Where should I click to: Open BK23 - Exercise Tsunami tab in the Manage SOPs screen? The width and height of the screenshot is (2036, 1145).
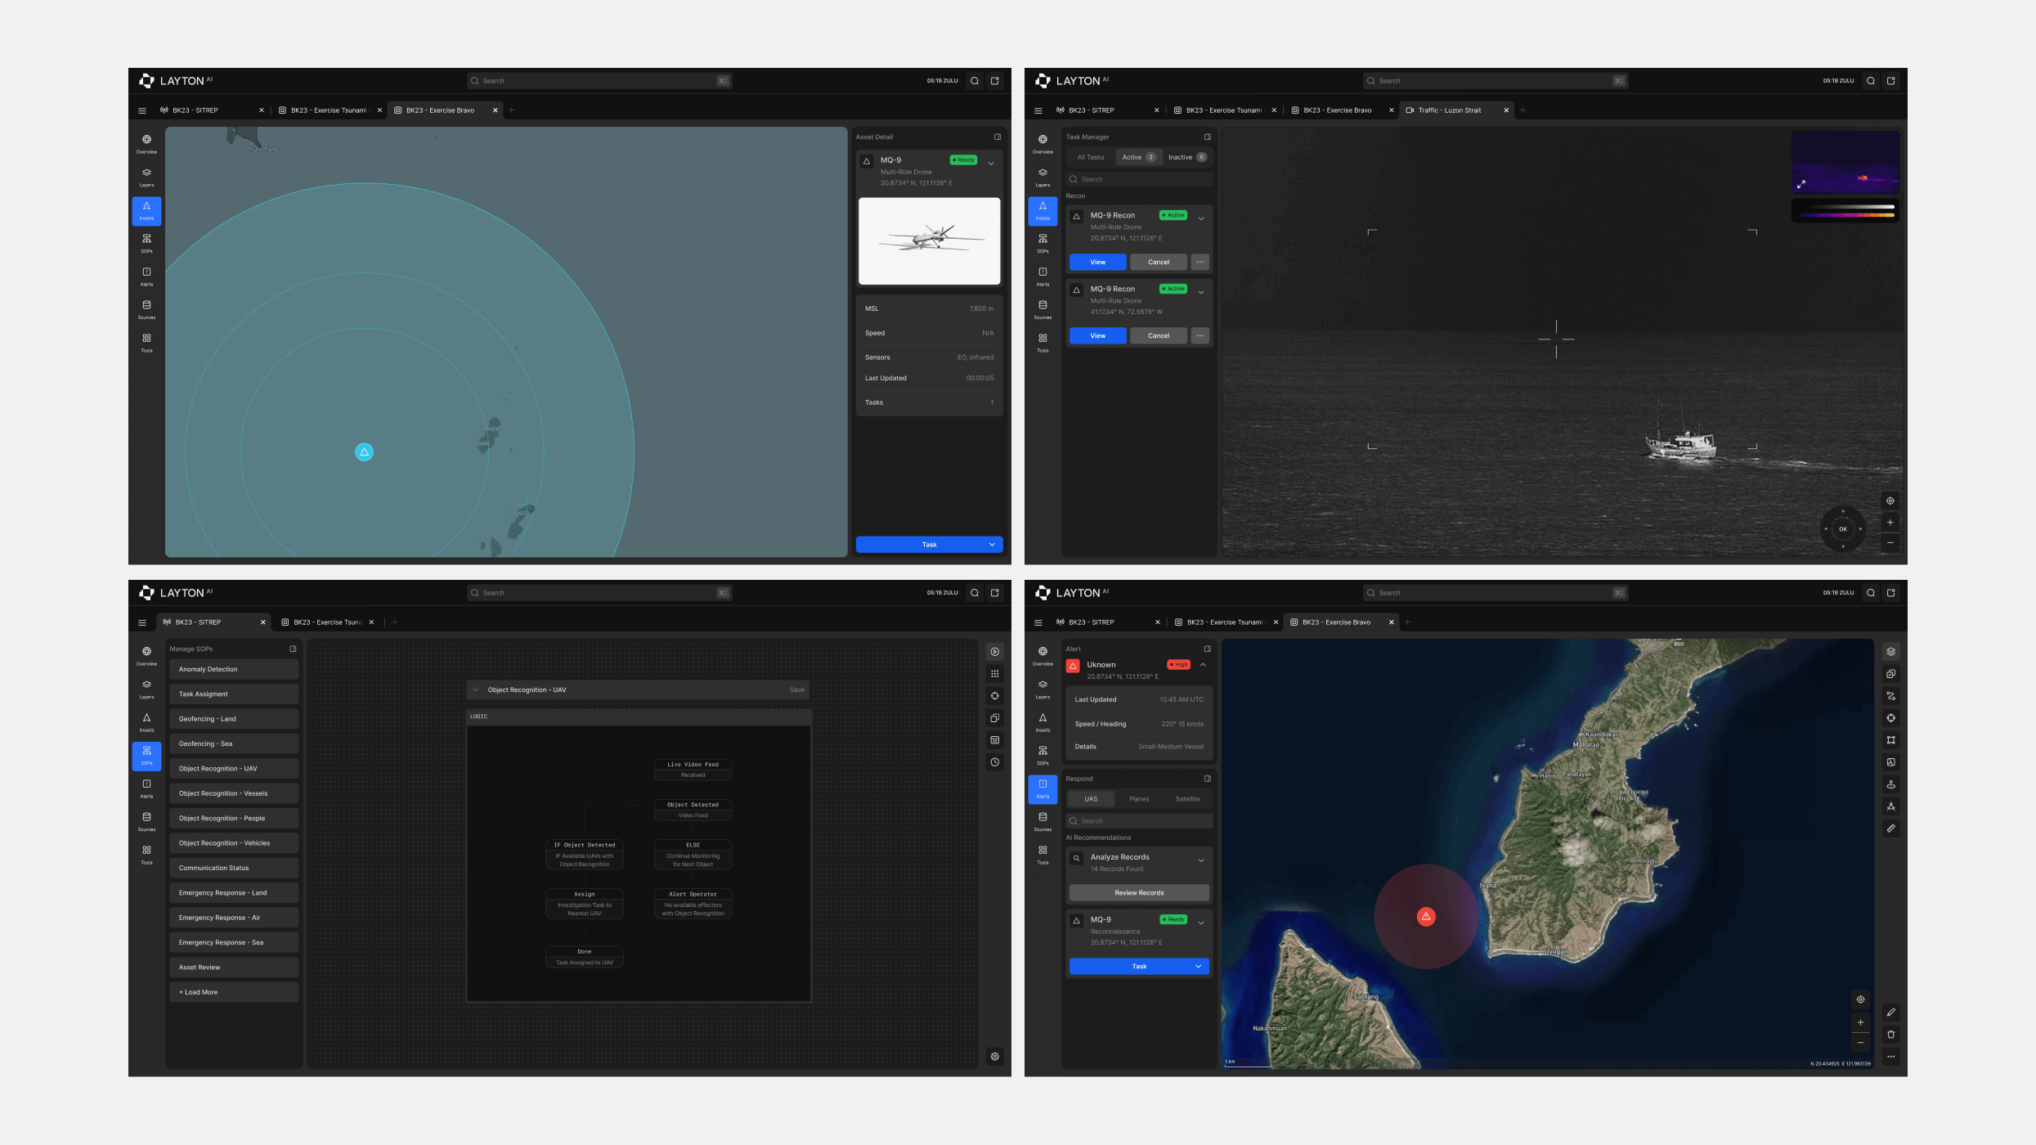[x=327, y=622]
